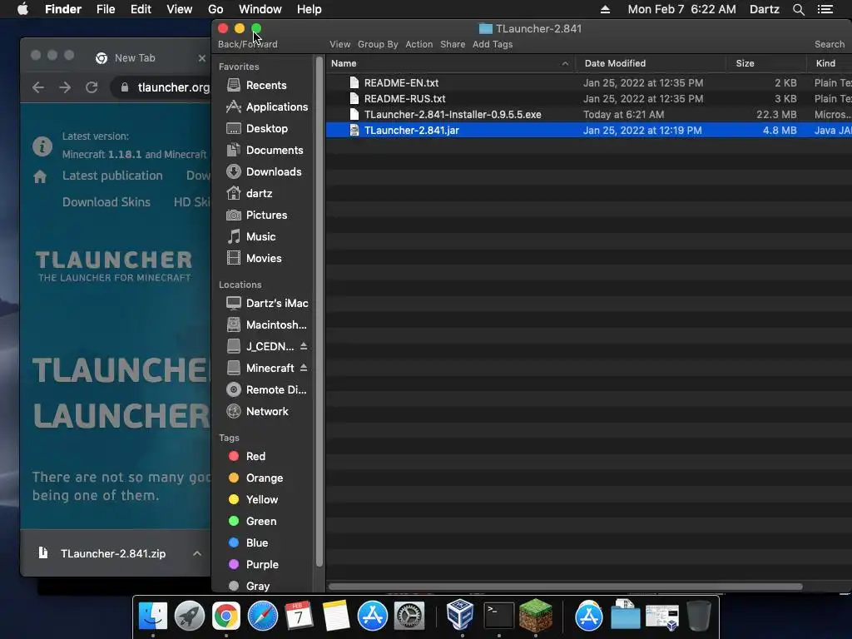Filter by Blue tag

[x=248, y=543]
